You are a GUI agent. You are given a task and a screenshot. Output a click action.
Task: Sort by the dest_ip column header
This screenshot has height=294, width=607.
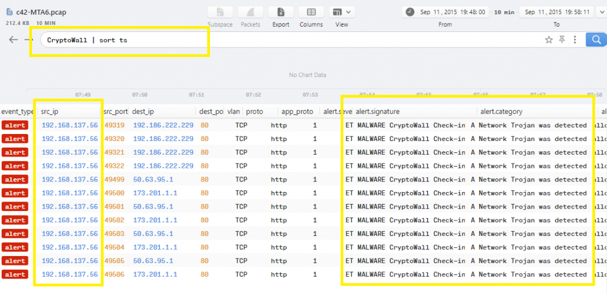tap(143, 111)
